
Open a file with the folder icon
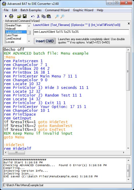[x=19, y=16]
